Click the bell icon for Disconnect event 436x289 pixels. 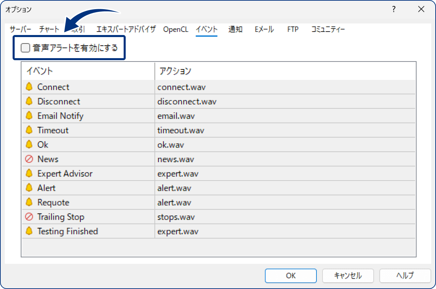point(29,101)
